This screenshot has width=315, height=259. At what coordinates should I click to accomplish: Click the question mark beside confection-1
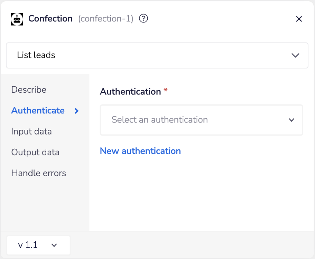(x=143, y=19)
